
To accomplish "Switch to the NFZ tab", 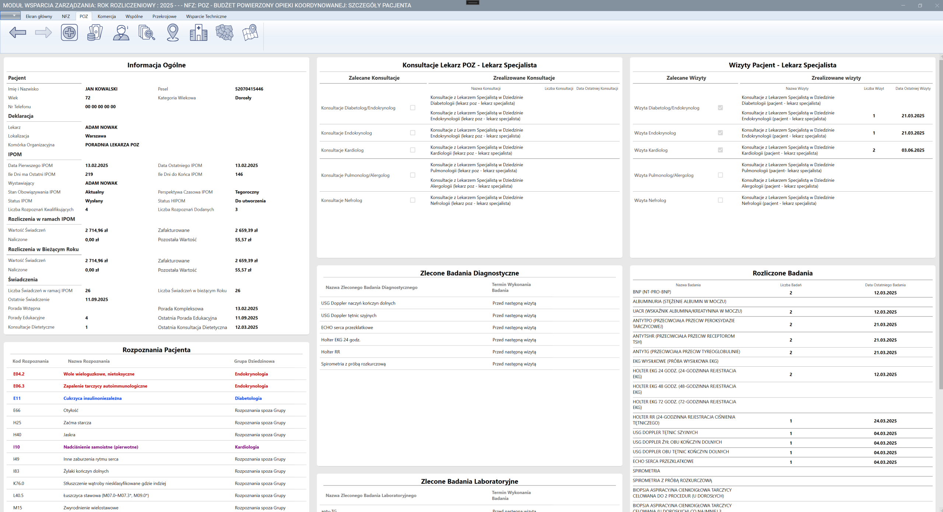I will (66, 16).
